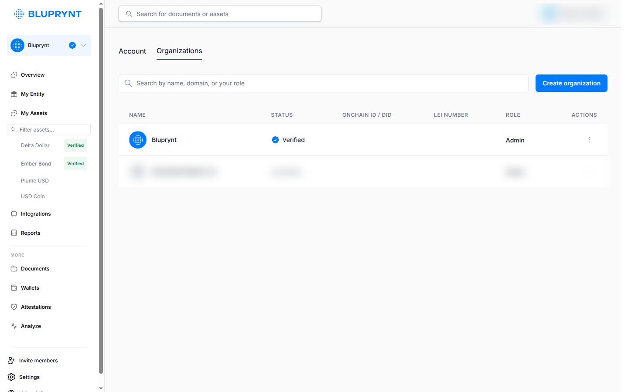
Task: Select Ember Bond asset
Action: pyautogui.click(x=36, y=164)
